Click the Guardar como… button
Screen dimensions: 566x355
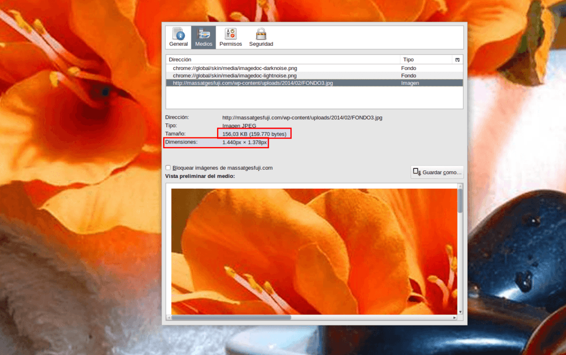tap(437, 172)
